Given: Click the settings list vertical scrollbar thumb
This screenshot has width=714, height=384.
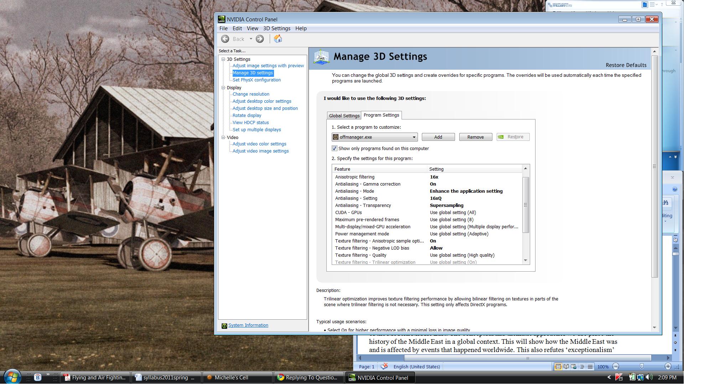Looking at the screenshot, I should (526, 205).
